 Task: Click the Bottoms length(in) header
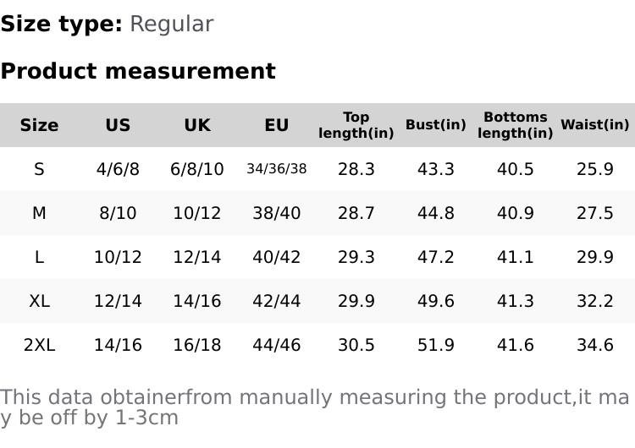pos(516,125)
